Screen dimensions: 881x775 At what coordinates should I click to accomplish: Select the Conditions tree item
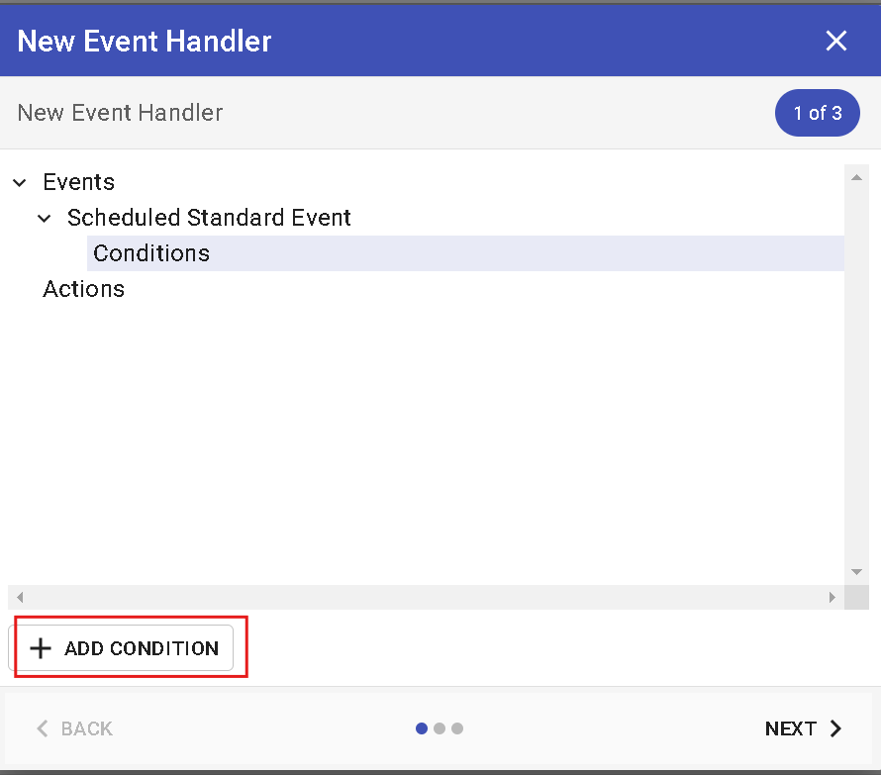(x=151, y=253)
